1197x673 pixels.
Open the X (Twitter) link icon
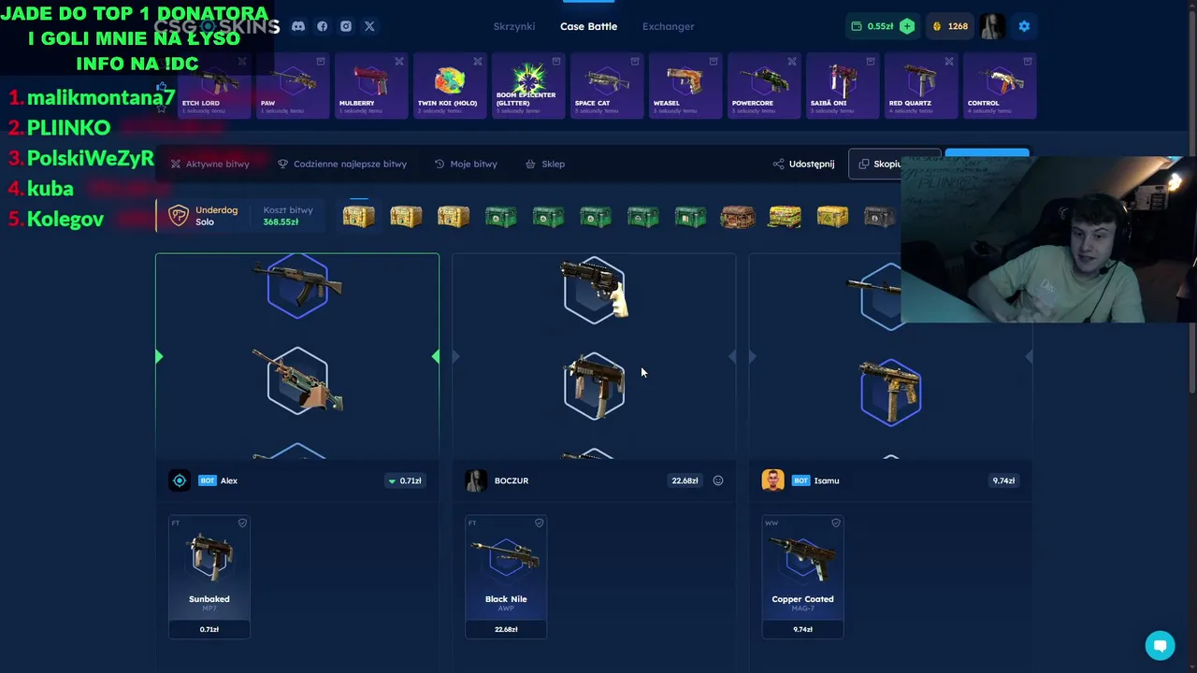pos(369,26)
